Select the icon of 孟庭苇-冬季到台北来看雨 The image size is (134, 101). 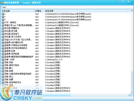click(x=3, y=45)
